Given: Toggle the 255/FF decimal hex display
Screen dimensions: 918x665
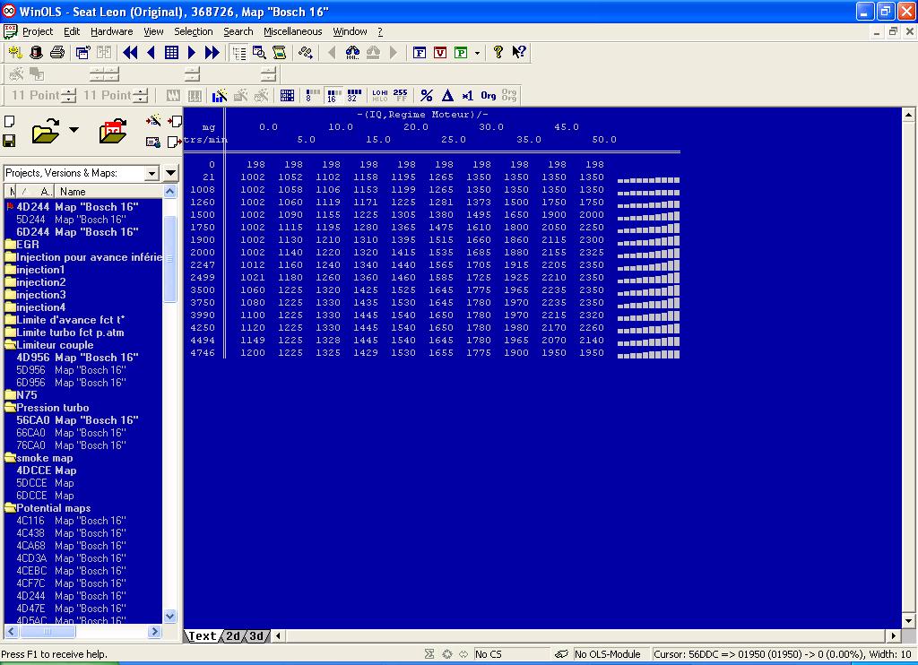Looking at the screenshot, I should [x=401, y=95].
